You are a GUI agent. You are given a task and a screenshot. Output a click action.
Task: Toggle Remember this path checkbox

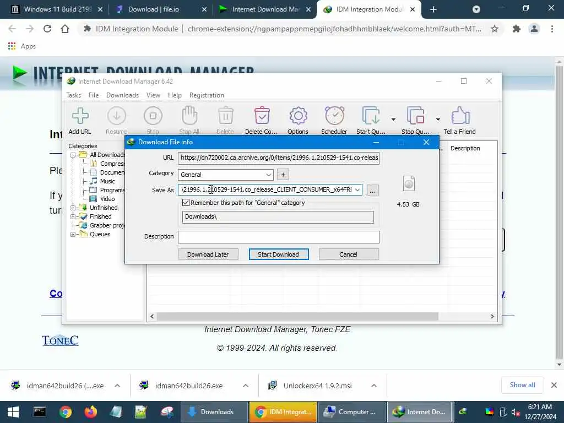click(x=186, y=203)
